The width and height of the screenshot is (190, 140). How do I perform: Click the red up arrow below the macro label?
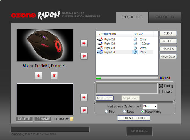[x=54, y=75]
